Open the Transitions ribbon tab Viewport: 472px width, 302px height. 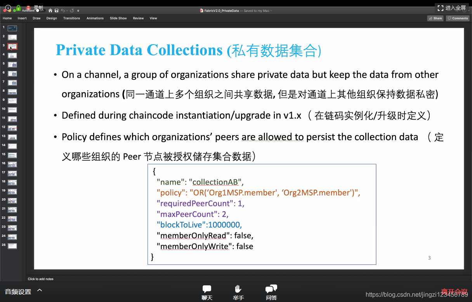72,18
